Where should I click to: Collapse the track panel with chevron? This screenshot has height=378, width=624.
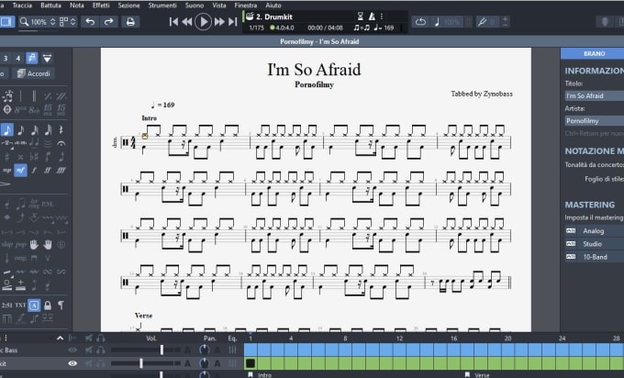tap(60, 339)
